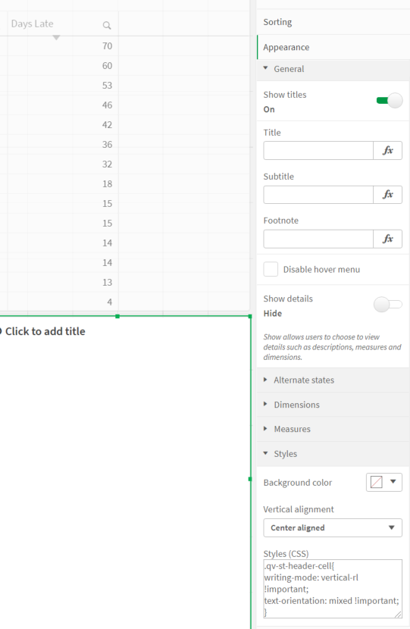The image size is (410, 629).
Task: Click the object's right edge resize handle
Action: point(250,478)
